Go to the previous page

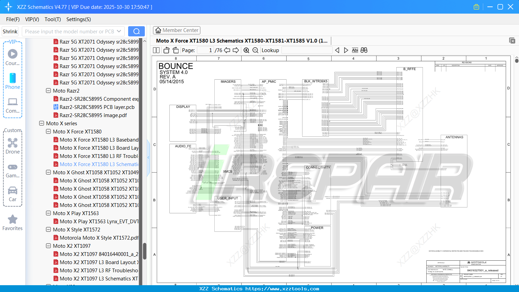(227, 50)
